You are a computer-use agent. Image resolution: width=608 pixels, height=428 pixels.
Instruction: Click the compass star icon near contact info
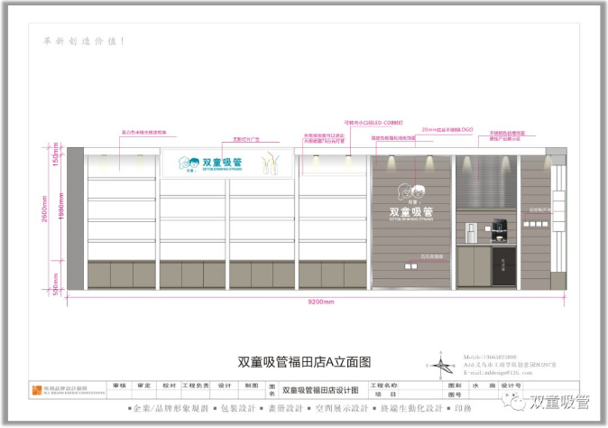coord(442,366)
